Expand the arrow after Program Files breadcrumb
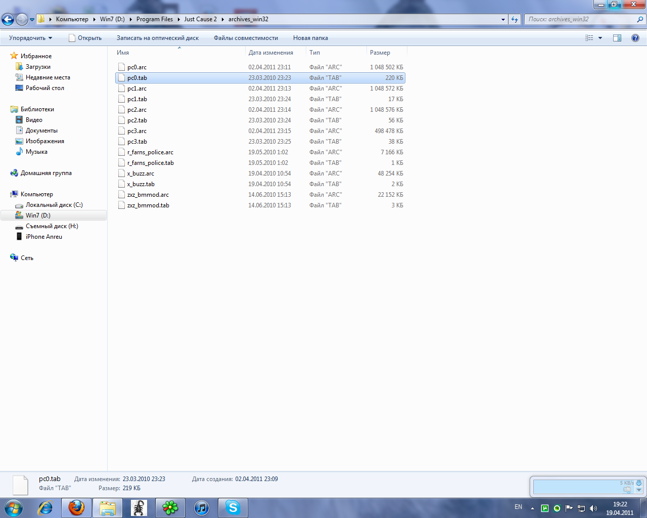The width and height of the screenshot is (647, 518). (178, 19)
